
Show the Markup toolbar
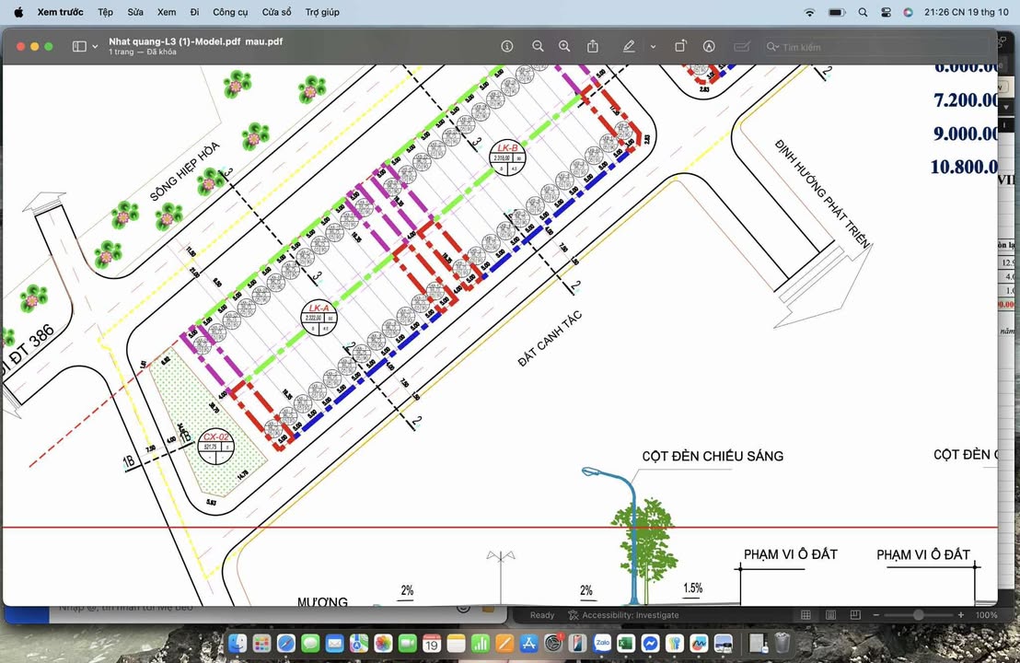tap(709, 46)
